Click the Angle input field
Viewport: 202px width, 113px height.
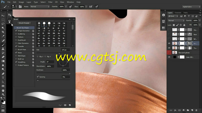[50, 62]
